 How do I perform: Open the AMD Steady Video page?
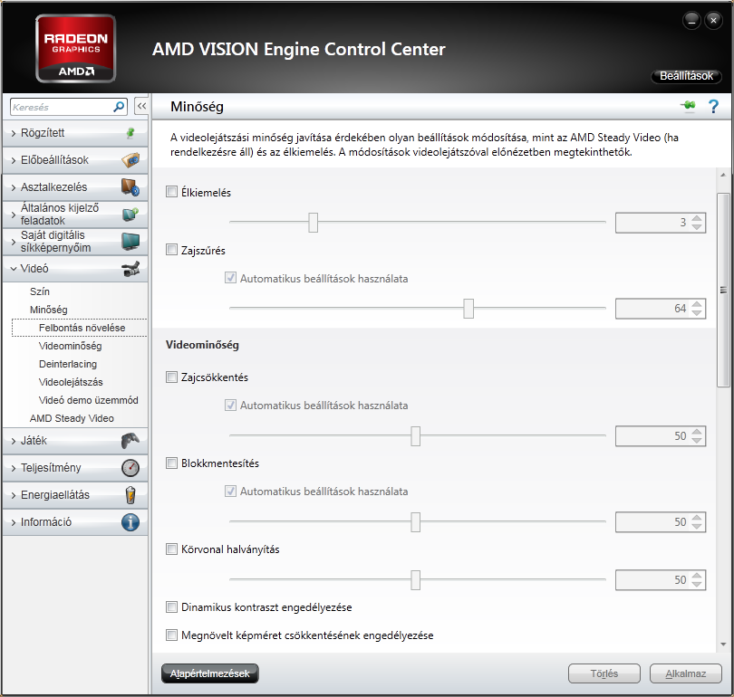(72, 418)
